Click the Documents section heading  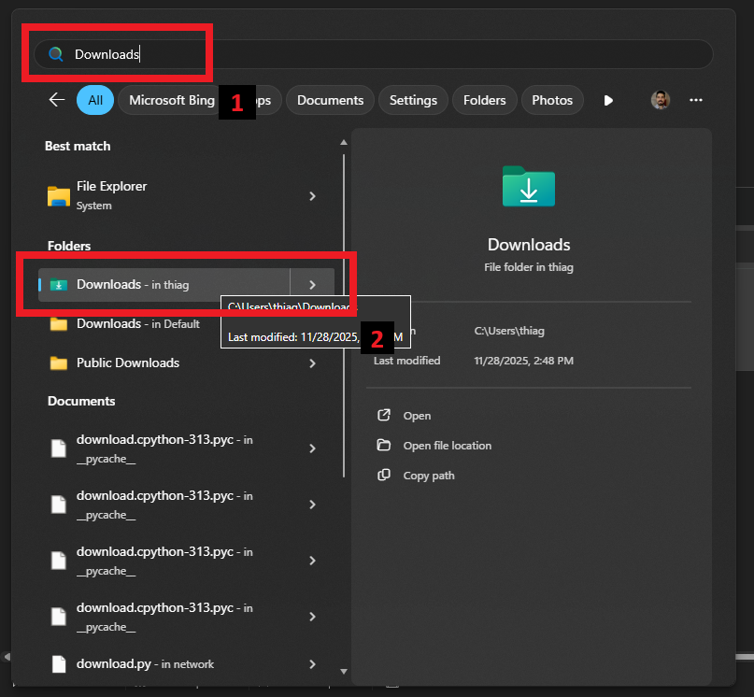[x=81, y=401]
